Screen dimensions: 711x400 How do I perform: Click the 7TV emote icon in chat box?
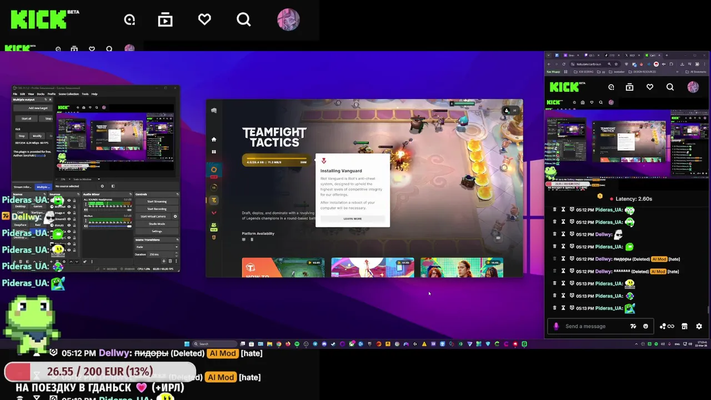coord(633,326)
